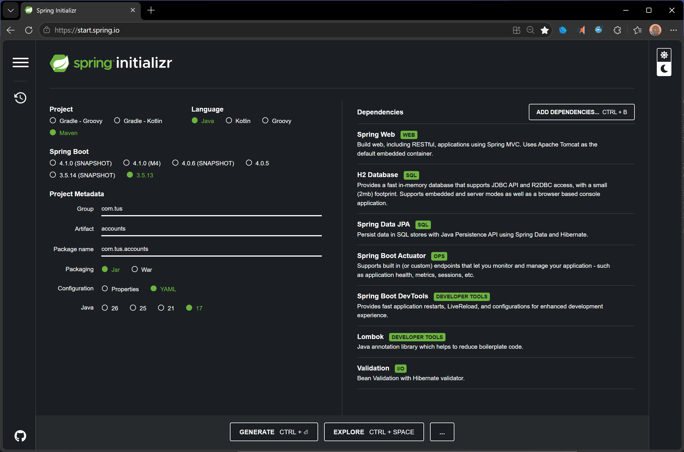Select Kotlin language option
The width and height of the screenshot is (684, 452).
238,121
